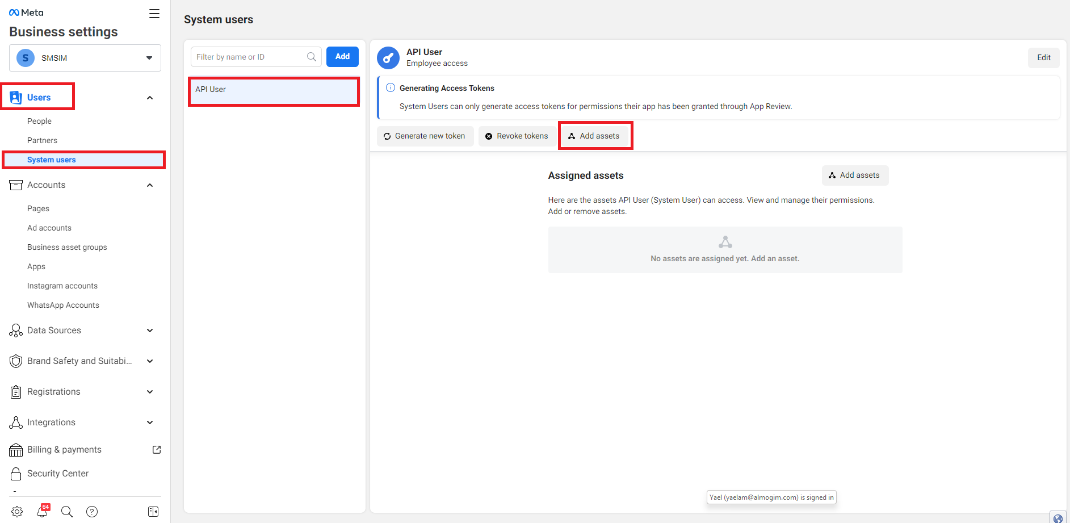This screenshot has height=523, width=1070.
Task: Expand the Integrations section chevron
Action: (150, 422)
